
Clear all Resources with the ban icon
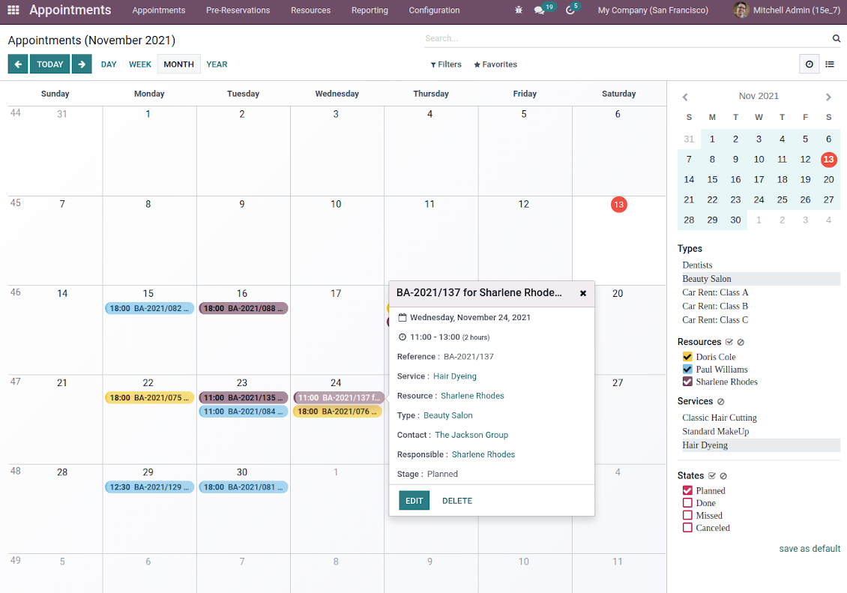741,342
